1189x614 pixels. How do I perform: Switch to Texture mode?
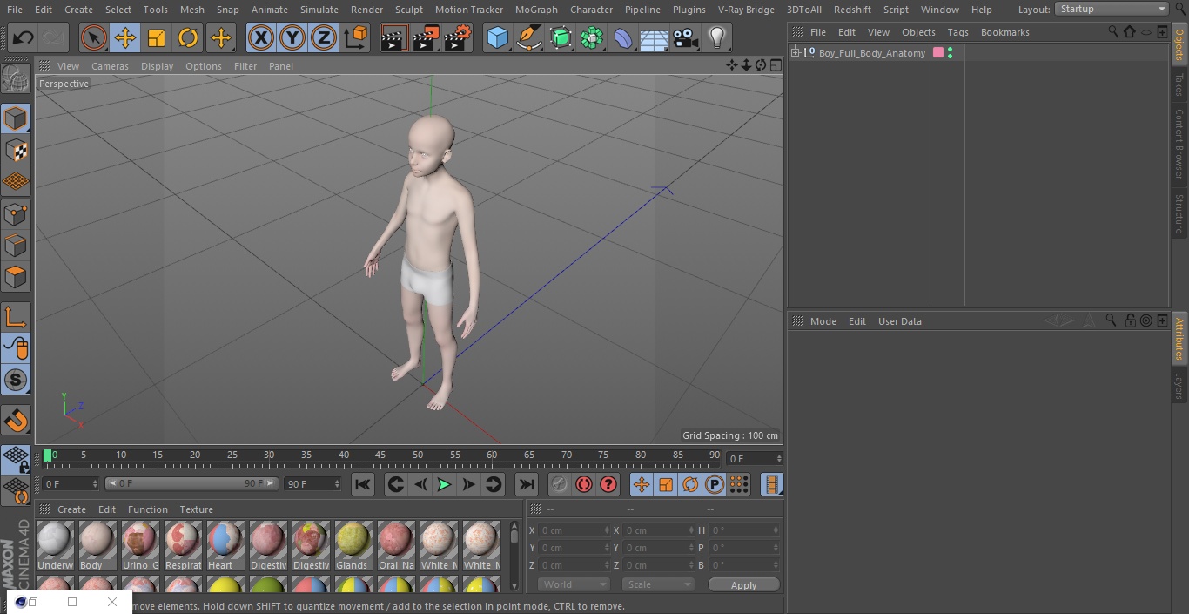[x=16, y=151]
